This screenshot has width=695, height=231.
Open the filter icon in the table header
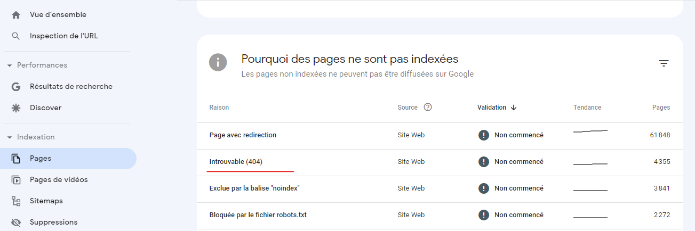coord(664,63)
